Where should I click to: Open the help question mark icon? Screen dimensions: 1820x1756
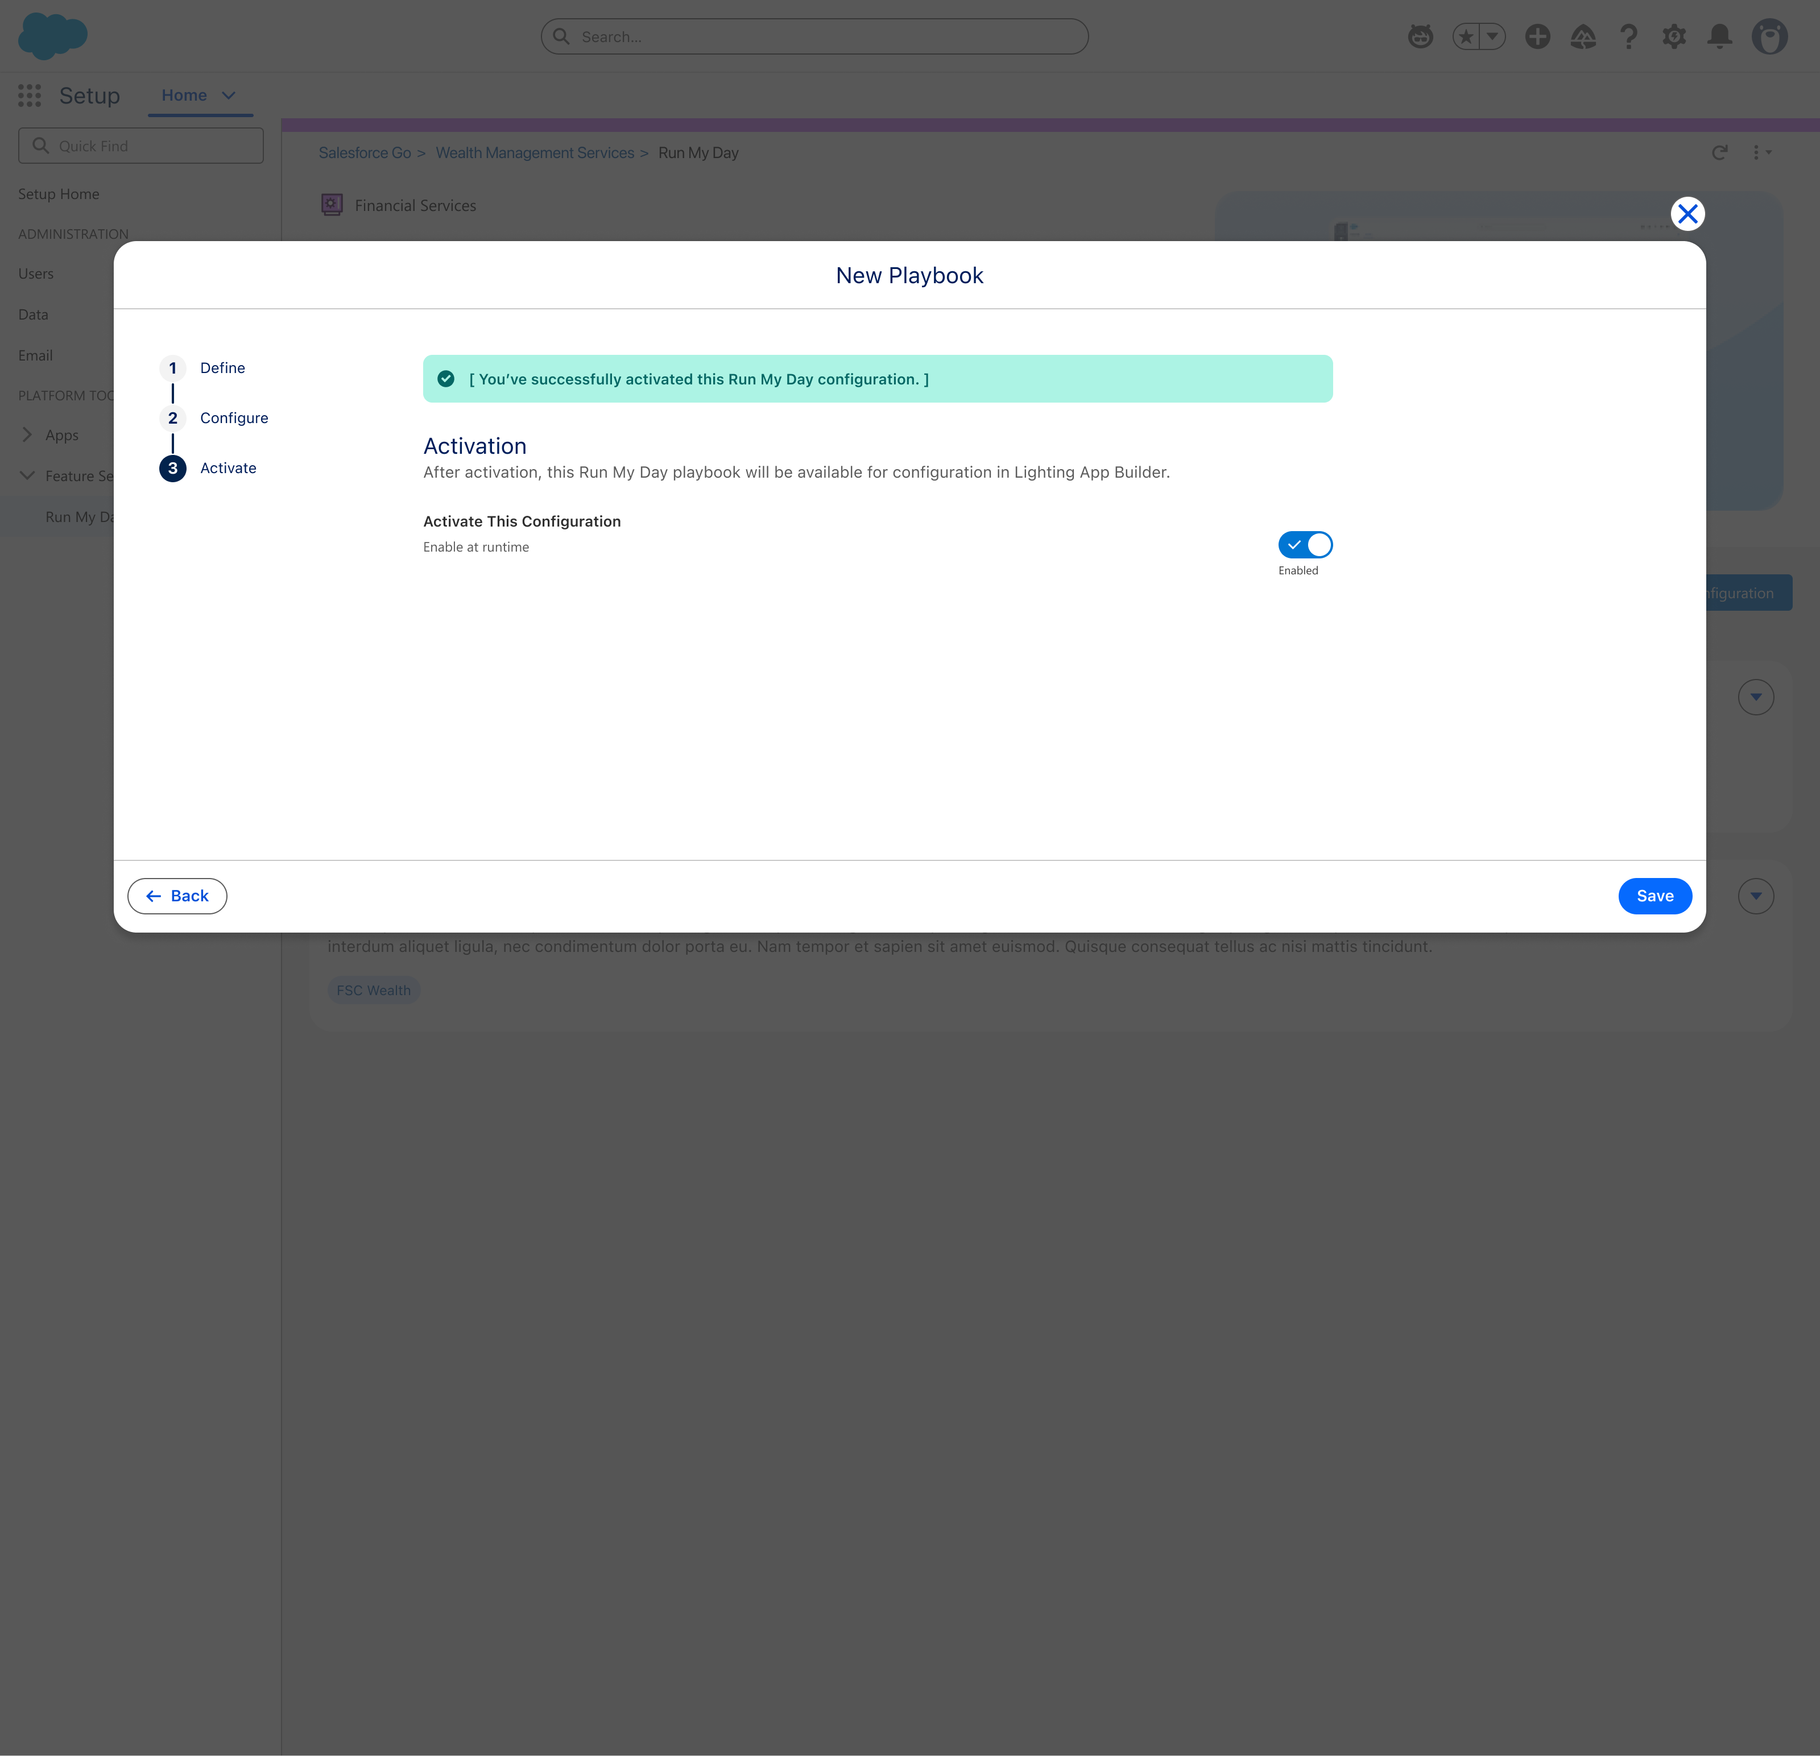click(x=1629, y=37)
